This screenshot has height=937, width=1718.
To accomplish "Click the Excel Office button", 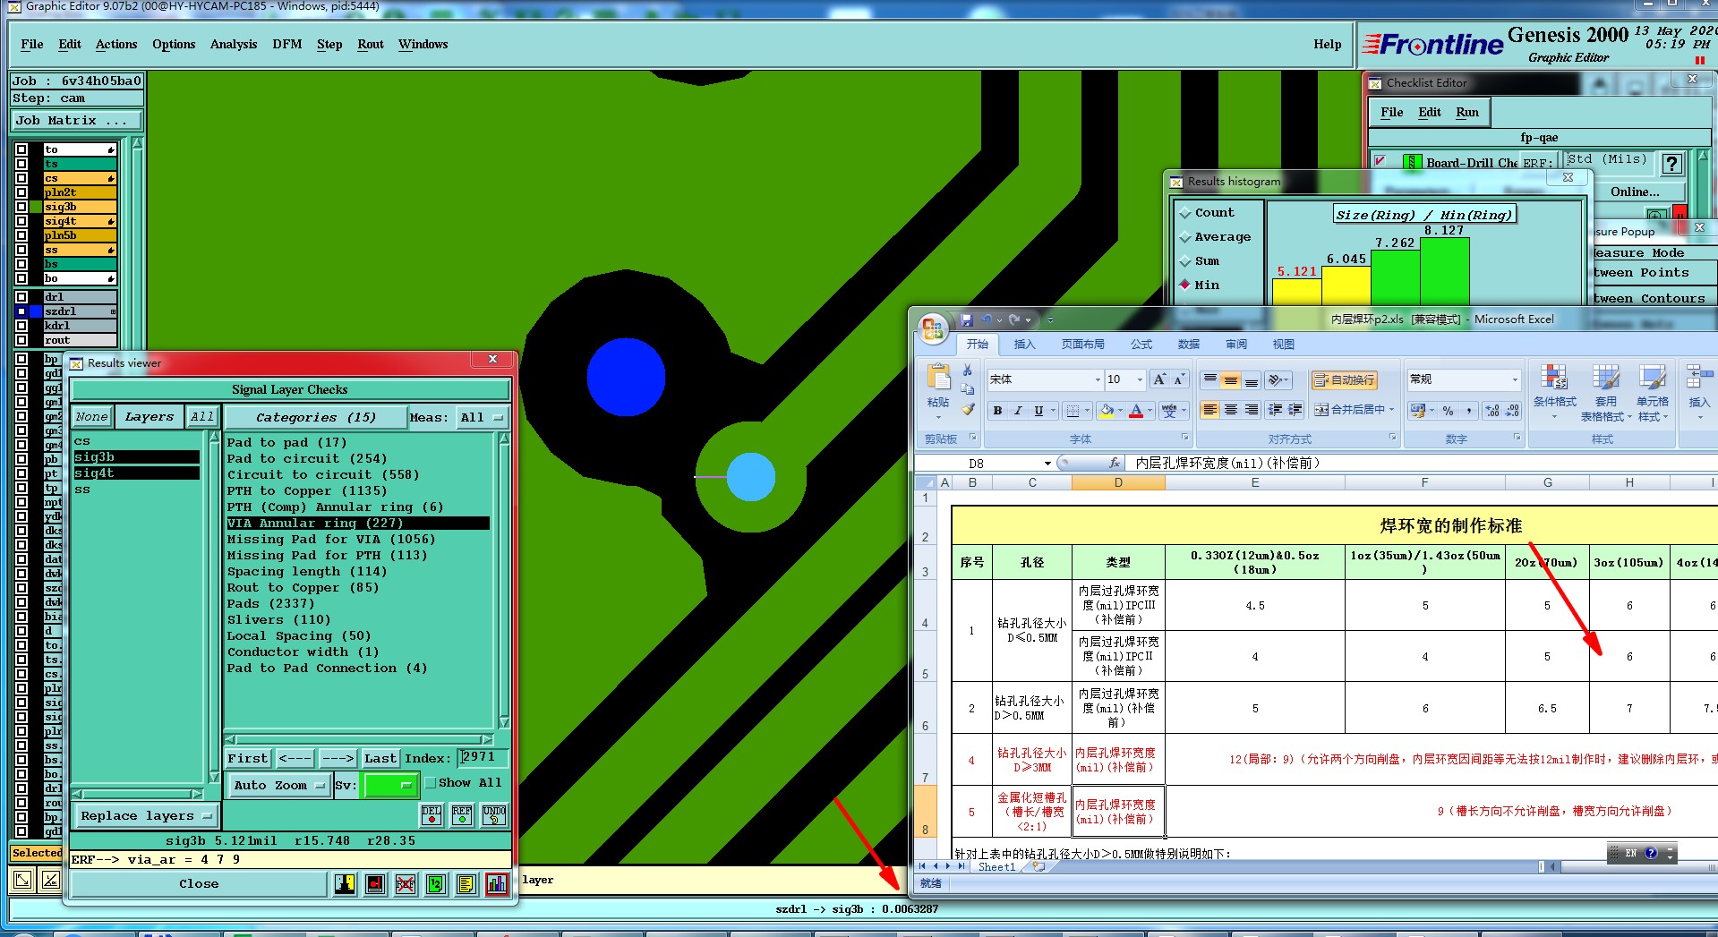I will pyautogui.click(x=933, y=328).
